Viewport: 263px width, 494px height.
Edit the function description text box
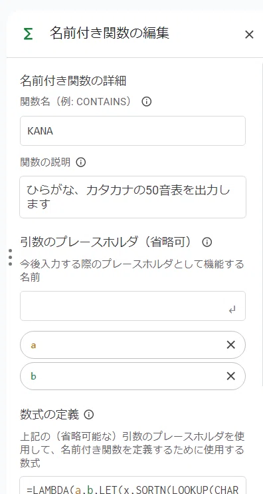point(133,197)
